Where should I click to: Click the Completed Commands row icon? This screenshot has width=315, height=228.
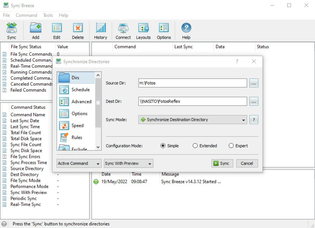(5, 78)
